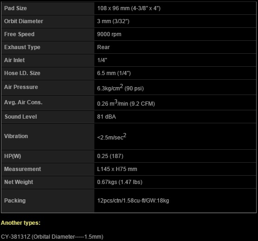Click the '9000 rpm' value
The image size is (258, 241).
coord(109,34)
